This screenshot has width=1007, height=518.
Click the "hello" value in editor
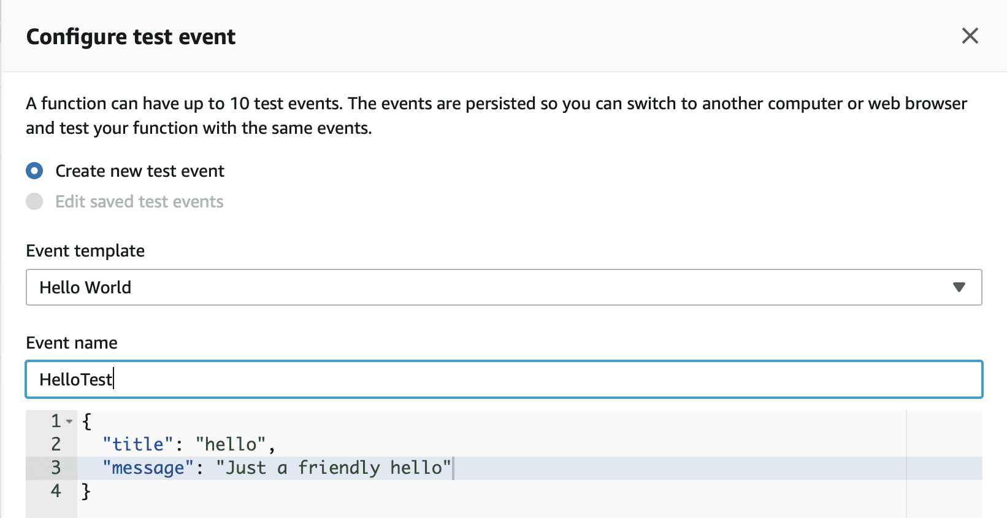click(x=231, y=444)
